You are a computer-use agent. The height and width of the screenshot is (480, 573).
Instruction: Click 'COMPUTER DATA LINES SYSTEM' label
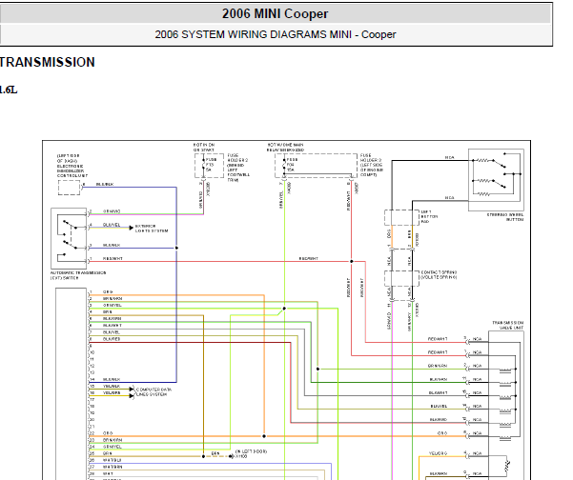point(153,392)
